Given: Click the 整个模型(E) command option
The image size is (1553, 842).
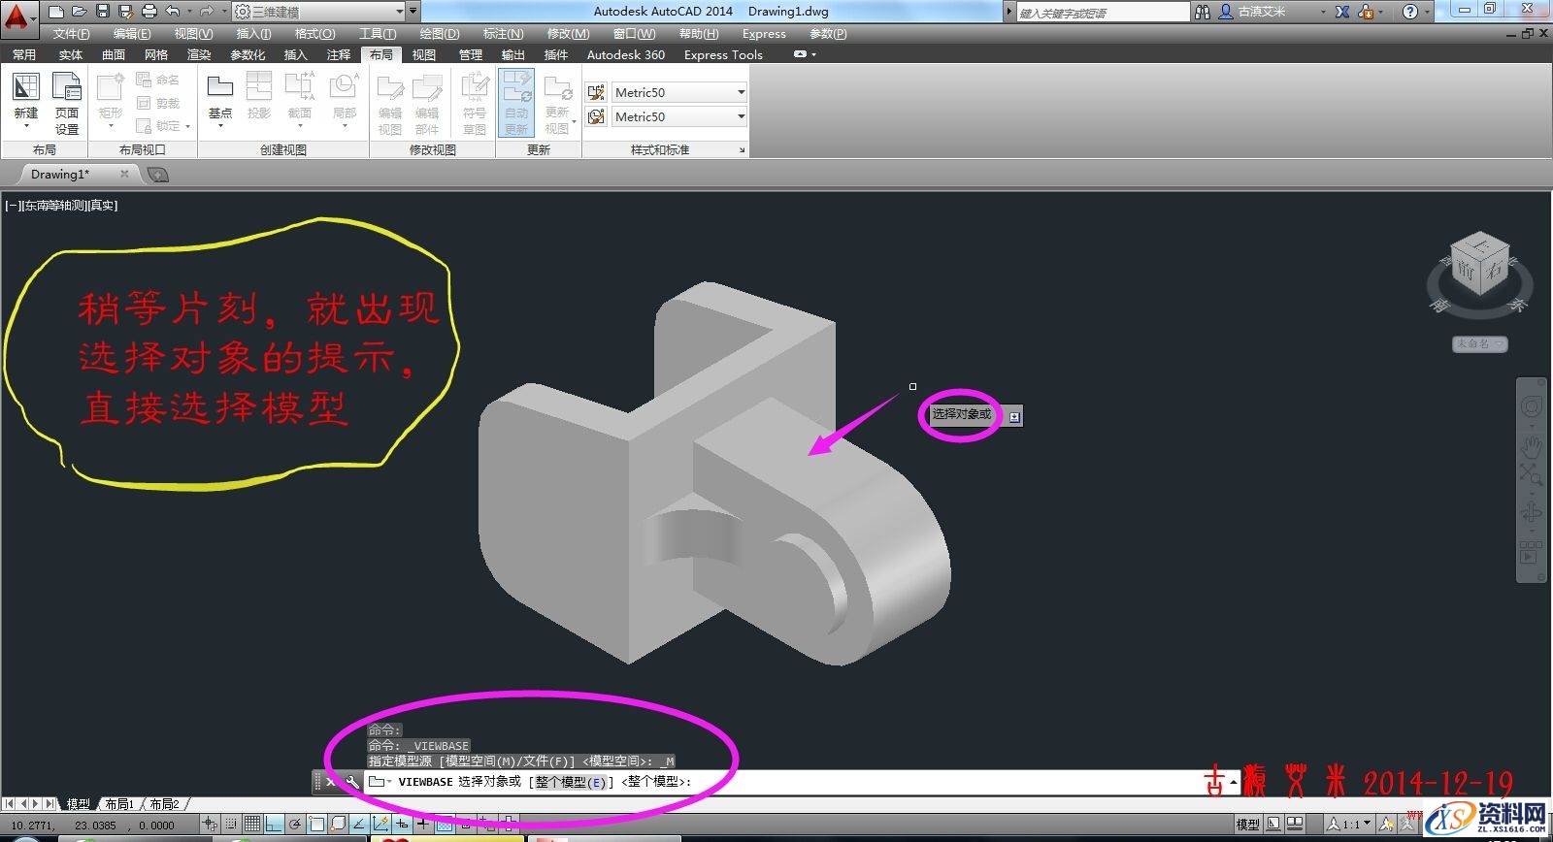Looking at the screenshot, I should coord(571,782).
